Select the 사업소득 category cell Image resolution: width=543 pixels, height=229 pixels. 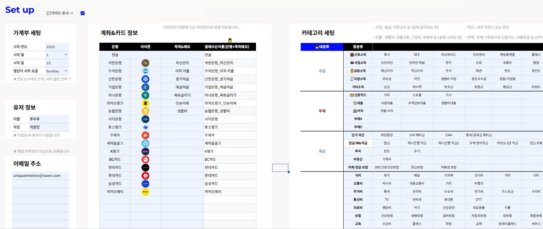click(x=358, y=63)
